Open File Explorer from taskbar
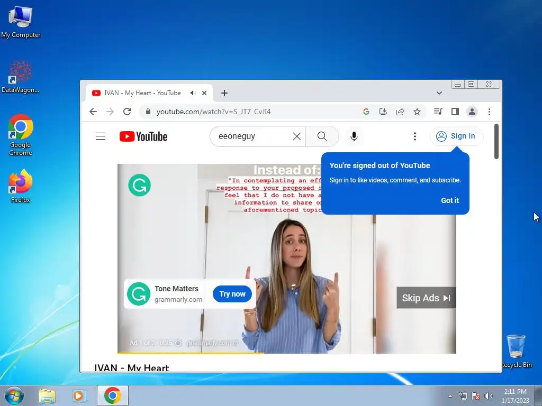 coord(47,395)
